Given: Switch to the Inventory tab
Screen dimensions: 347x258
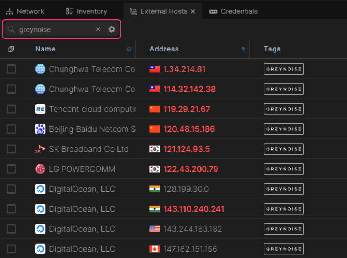Looking at the screenshot, I should click(x=87, y=11).
